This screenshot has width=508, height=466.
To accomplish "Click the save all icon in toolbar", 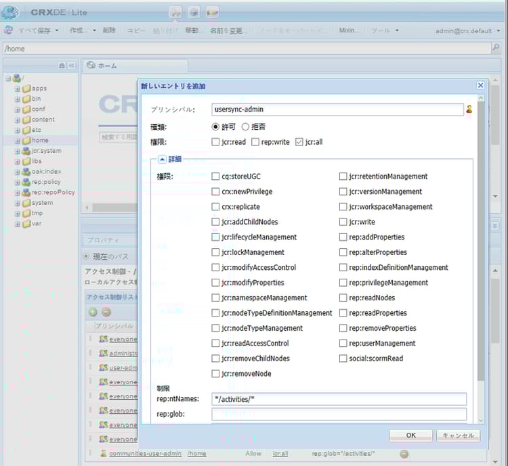I will (x=9, y=30).
